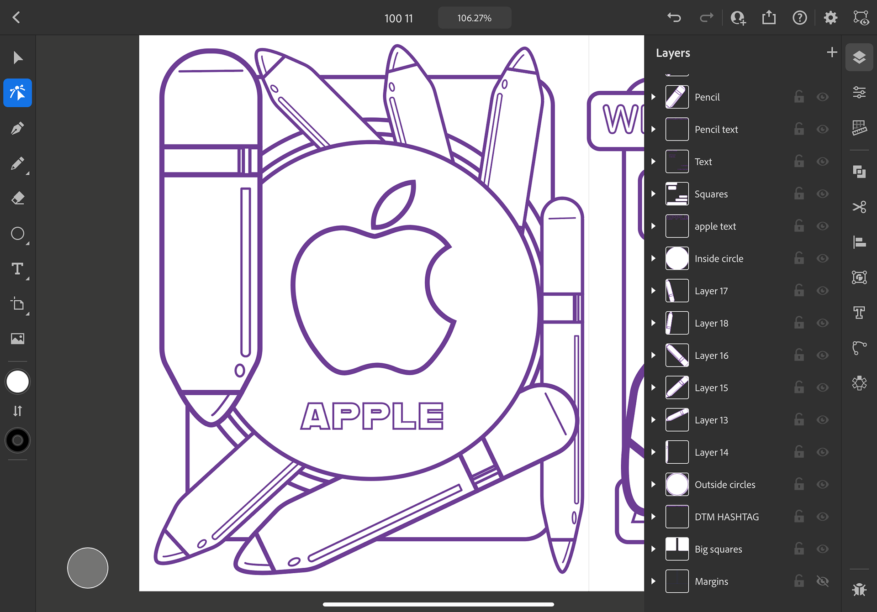
Task: Add a new layer with plus button
Action: click(832, 52)
